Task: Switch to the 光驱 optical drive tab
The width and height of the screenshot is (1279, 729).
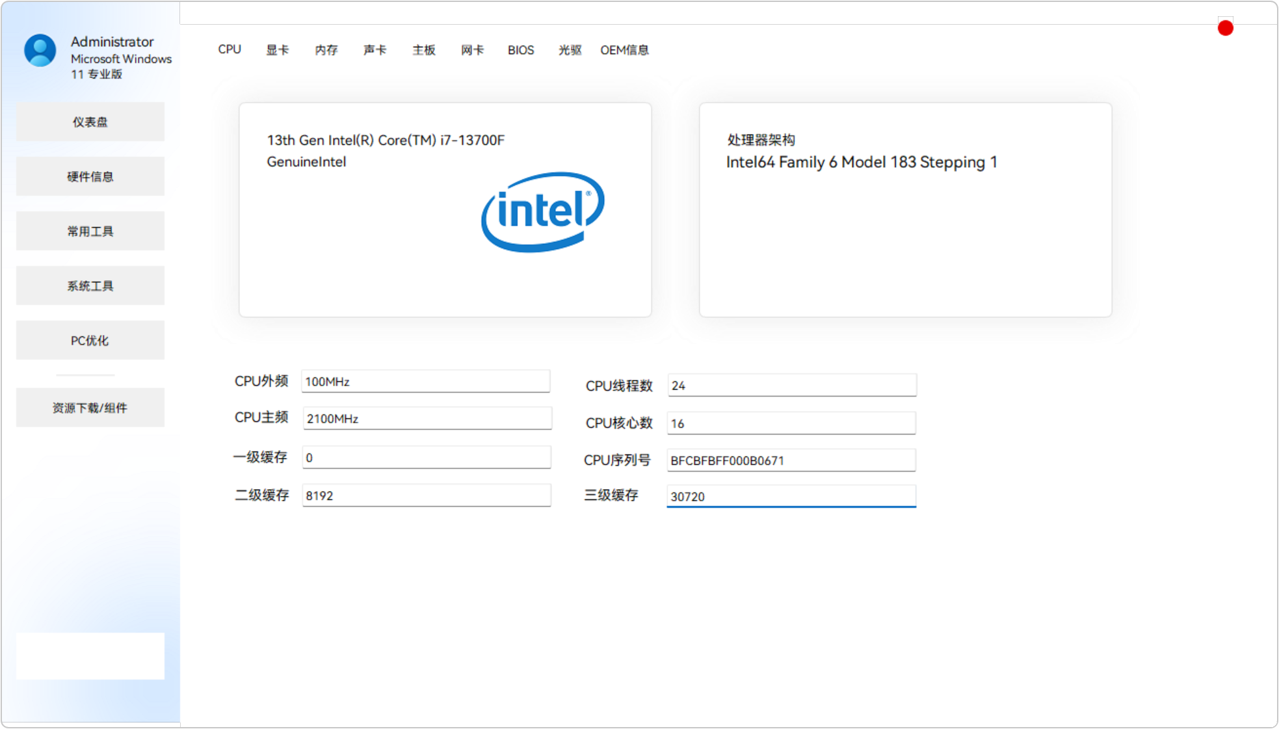Action: tap(570, 50)
